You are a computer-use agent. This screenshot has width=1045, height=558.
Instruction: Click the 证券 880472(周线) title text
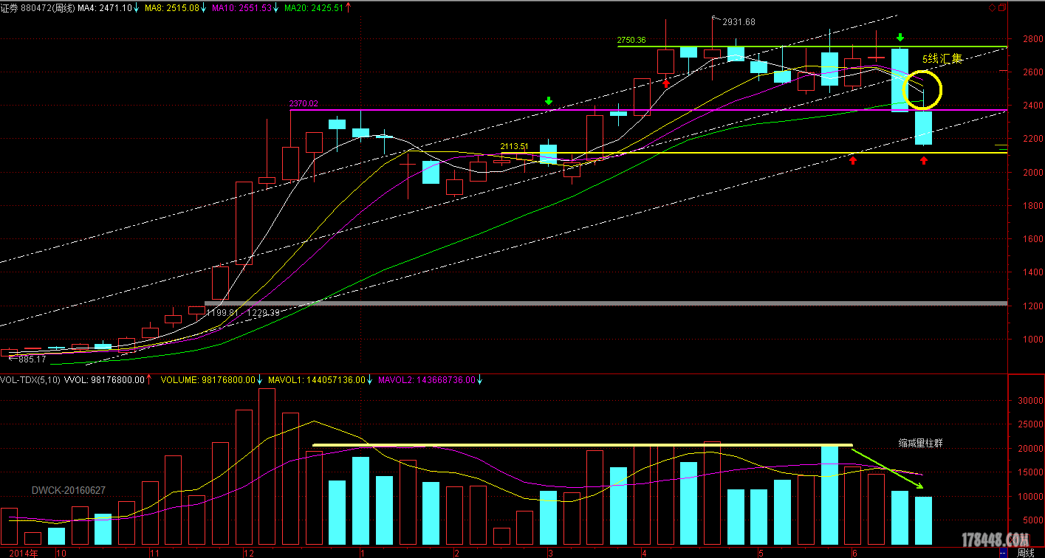click(x=38, y=7)
